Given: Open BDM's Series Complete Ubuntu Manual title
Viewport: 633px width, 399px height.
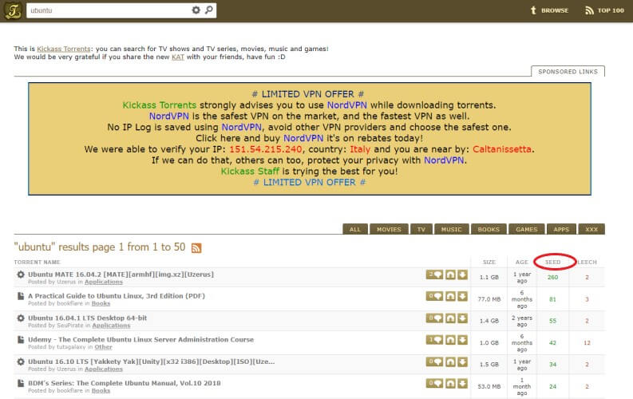Looking at the screenshot, I should coord(125,383).
